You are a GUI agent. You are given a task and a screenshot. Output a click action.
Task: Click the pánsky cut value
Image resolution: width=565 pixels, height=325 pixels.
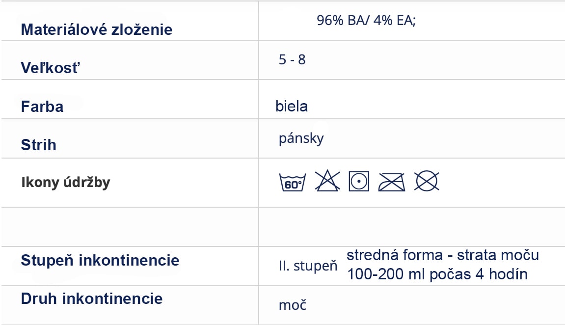tap(301, 138)
